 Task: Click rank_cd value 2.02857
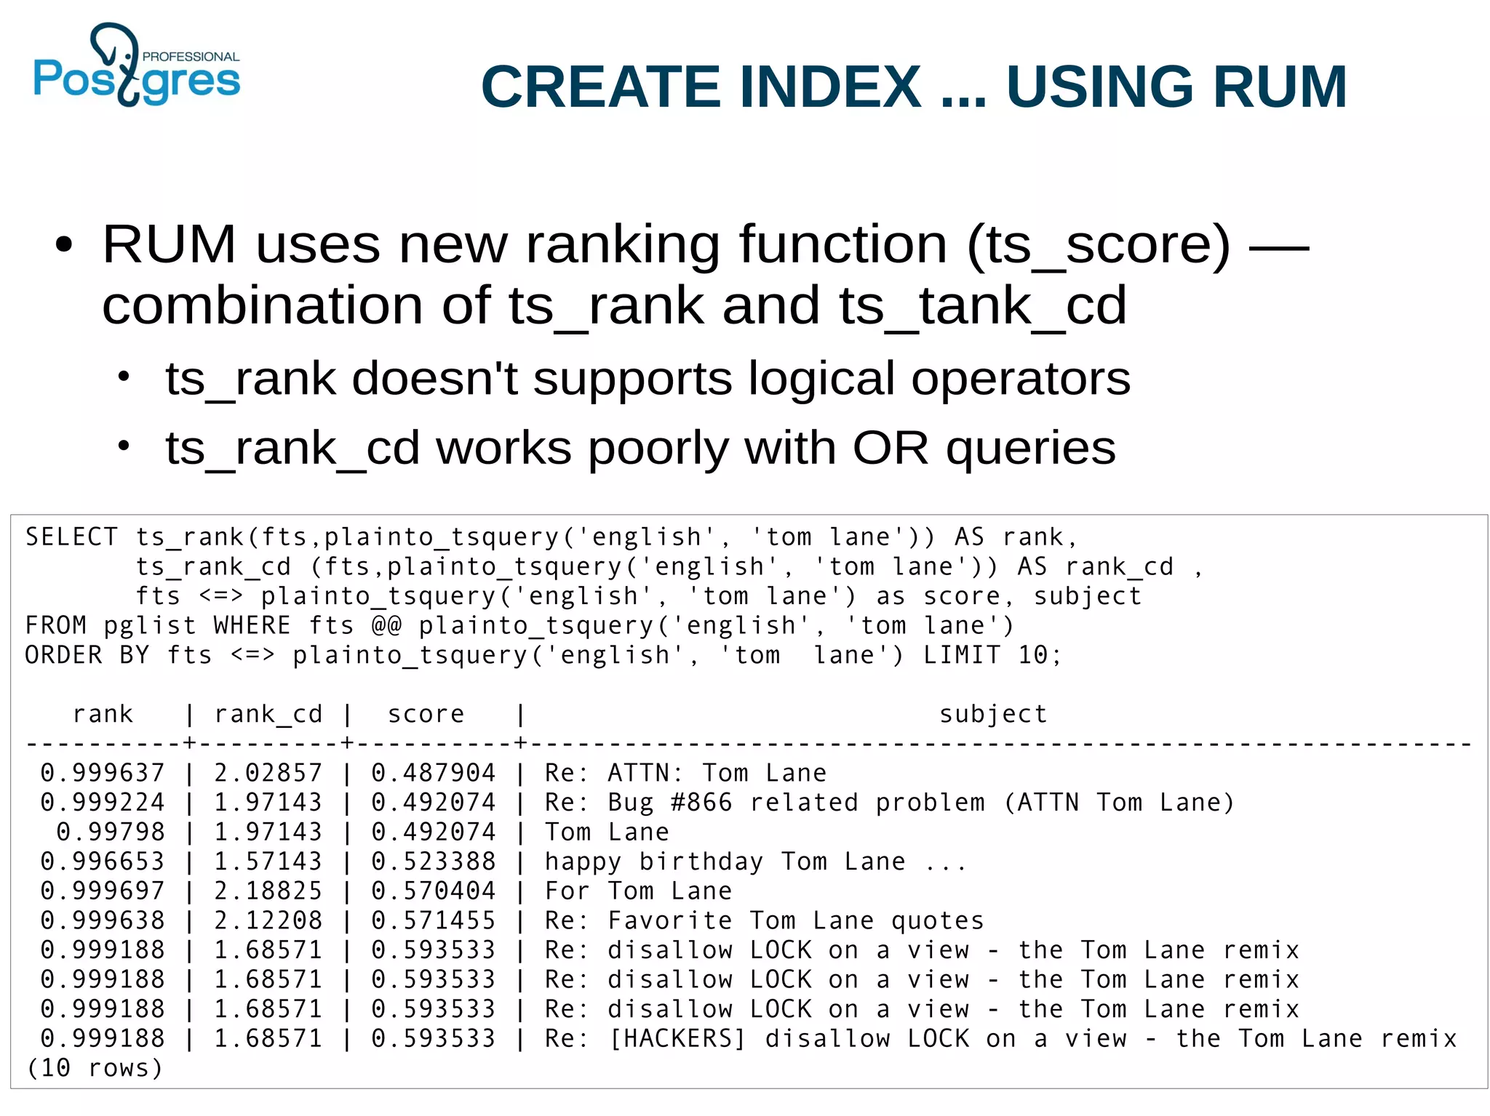[268, 773]
